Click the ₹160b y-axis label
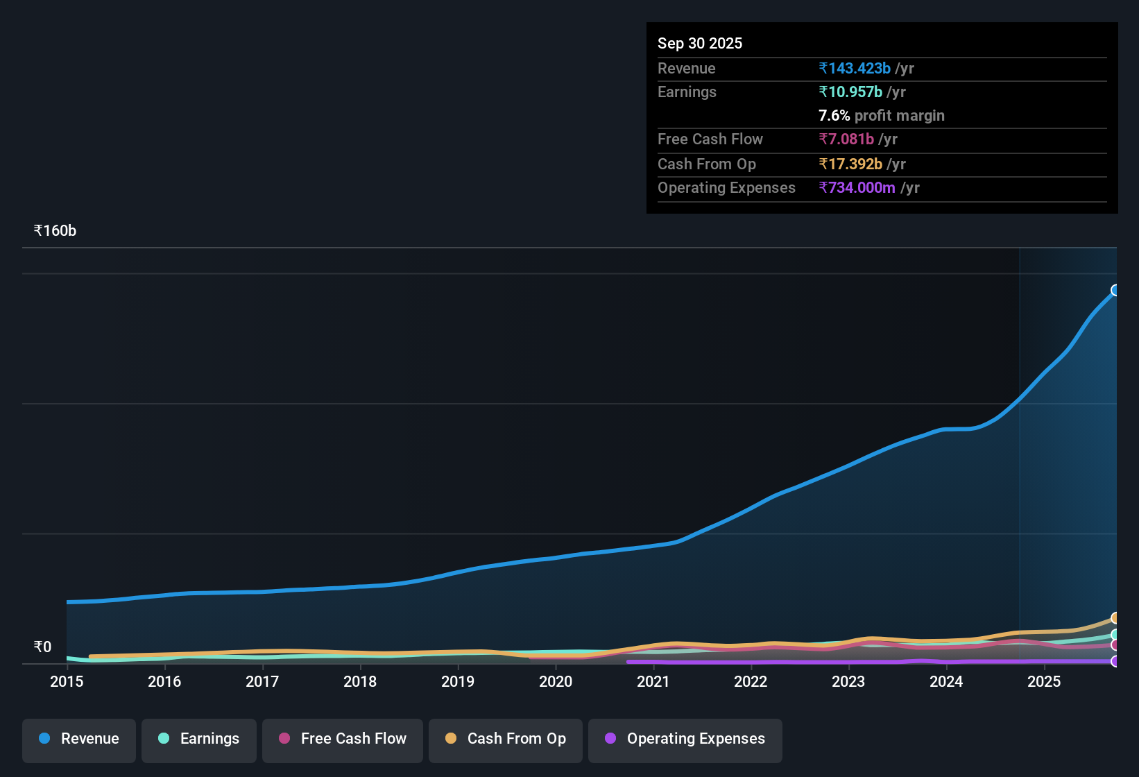The width and height of the screenshot is (1139, 777). point(55,231)
